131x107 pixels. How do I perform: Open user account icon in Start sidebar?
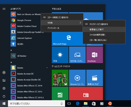click(x=4, y=72)
